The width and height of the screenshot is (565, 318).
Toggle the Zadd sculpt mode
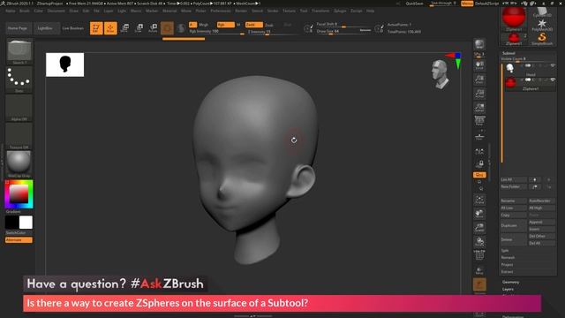click(x=254, y=25)
